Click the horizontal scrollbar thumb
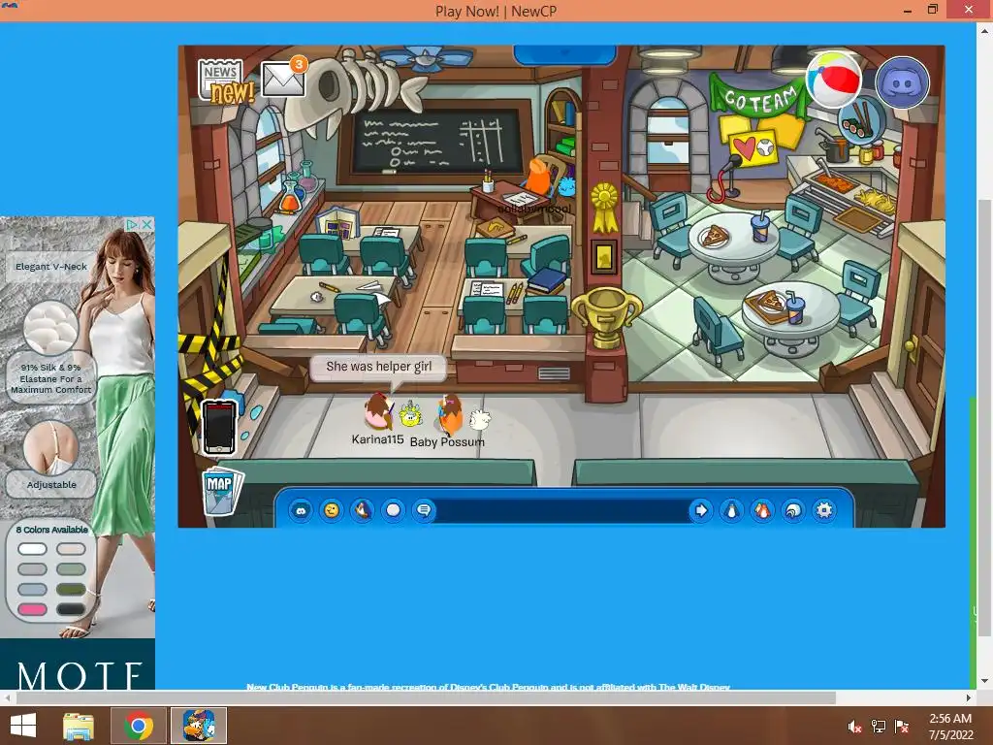Image resolution: width=993 pixels, height=745 pixels. (x=426, y=697)
